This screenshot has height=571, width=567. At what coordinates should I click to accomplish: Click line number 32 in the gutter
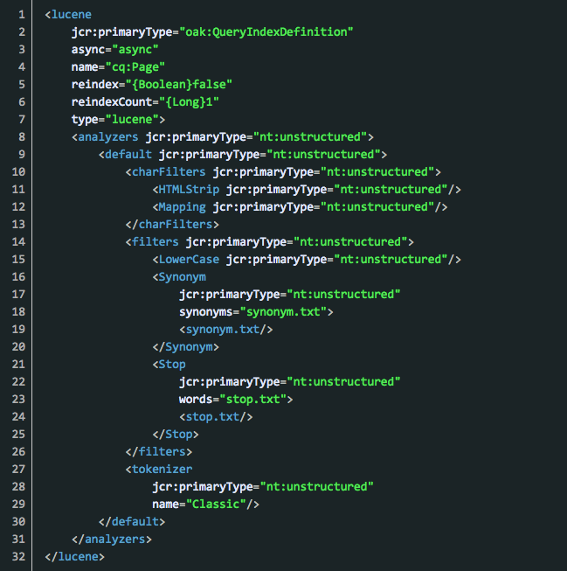pyautogui.click(x=18, y=556)
